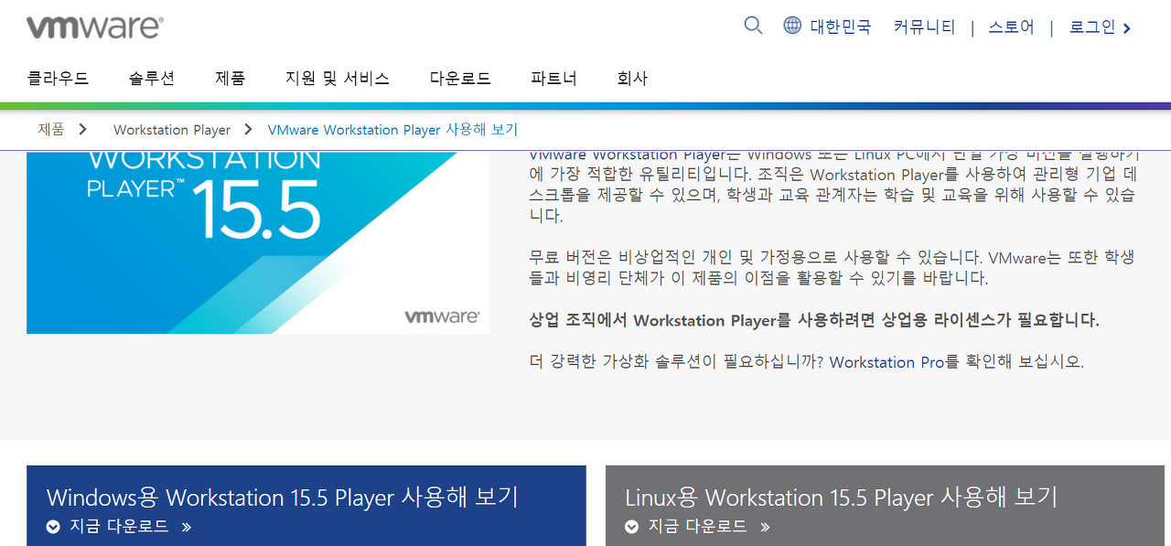Click VMware Workstation Player 사용해 보기 breadcrumb
The height and width of the screenshot is (546, 1171).
[392, 130]
